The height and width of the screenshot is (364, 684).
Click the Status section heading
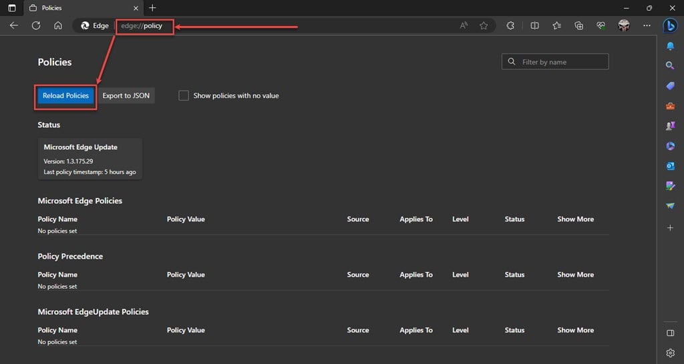(49, 125)
